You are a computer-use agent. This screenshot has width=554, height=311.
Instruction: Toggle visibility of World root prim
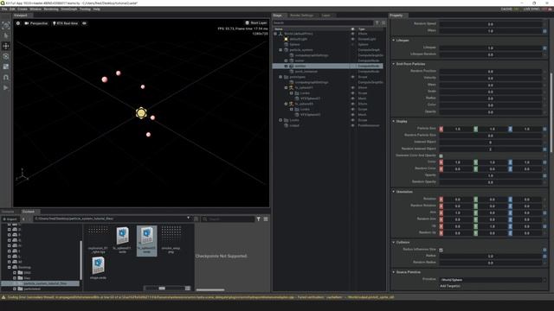[x=352, y=34]
